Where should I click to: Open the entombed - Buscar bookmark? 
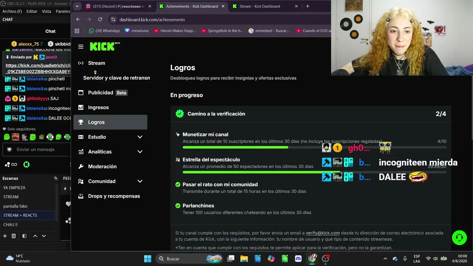pos(269,31)
